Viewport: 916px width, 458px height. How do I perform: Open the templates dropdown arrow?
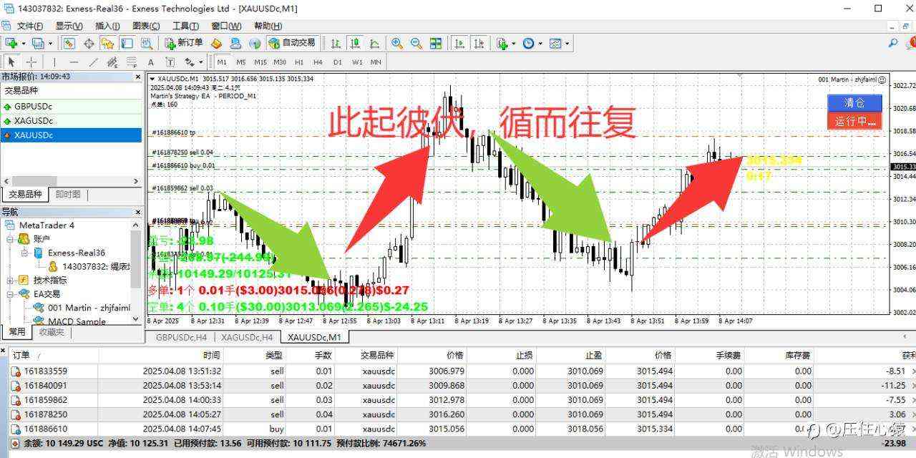click(567, 44)
